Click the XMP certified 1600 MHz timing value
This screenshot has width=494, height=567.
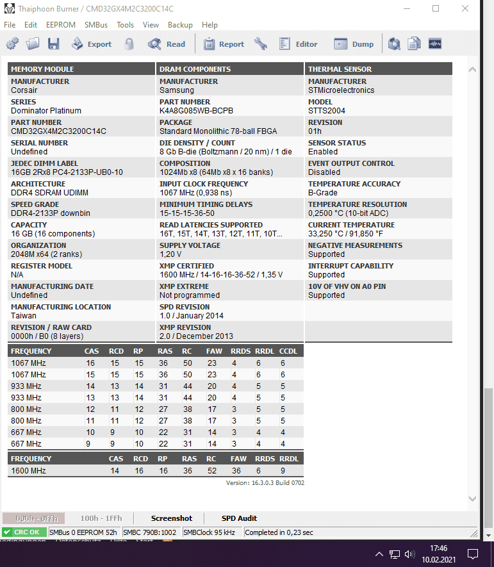(221, 275)
